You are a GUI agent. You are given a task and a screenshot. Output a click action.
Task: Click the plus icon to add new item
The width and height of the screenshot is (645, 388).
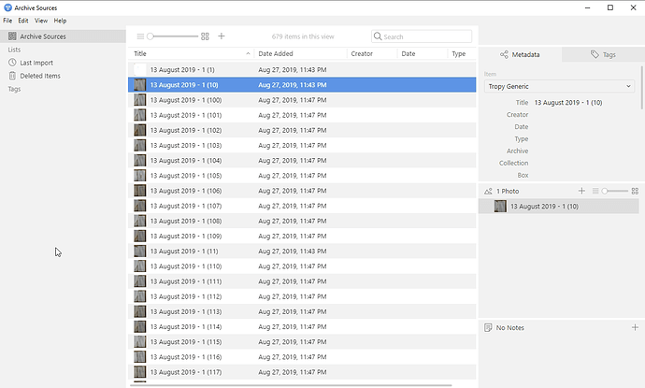point(222,36)
